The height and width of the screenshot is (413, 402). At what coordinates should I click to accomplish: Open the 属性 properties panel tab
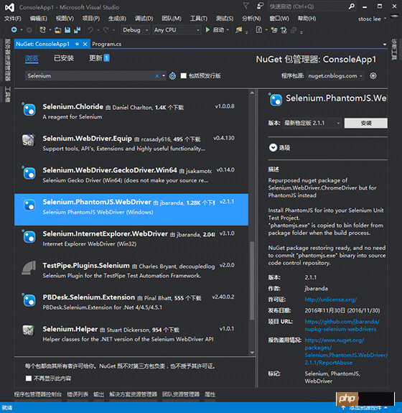tap(210, 394)
